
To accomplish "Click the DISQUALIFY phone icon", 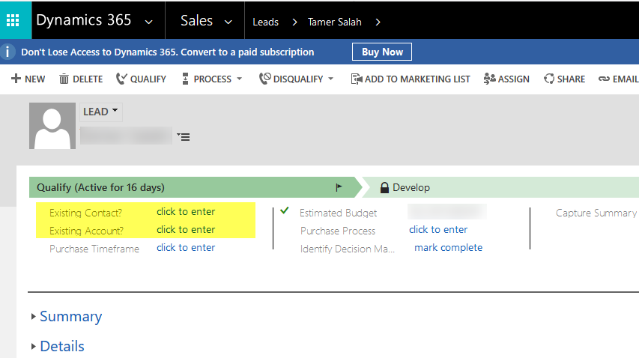I will (x=265, y=79).
